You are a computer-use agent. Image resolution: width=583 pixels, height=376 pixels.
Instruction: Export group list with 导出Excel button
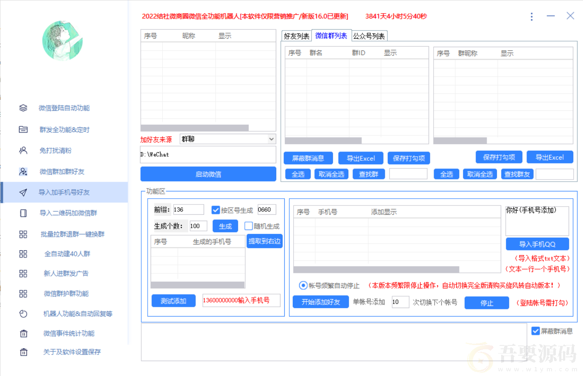[x=361, y=158]
